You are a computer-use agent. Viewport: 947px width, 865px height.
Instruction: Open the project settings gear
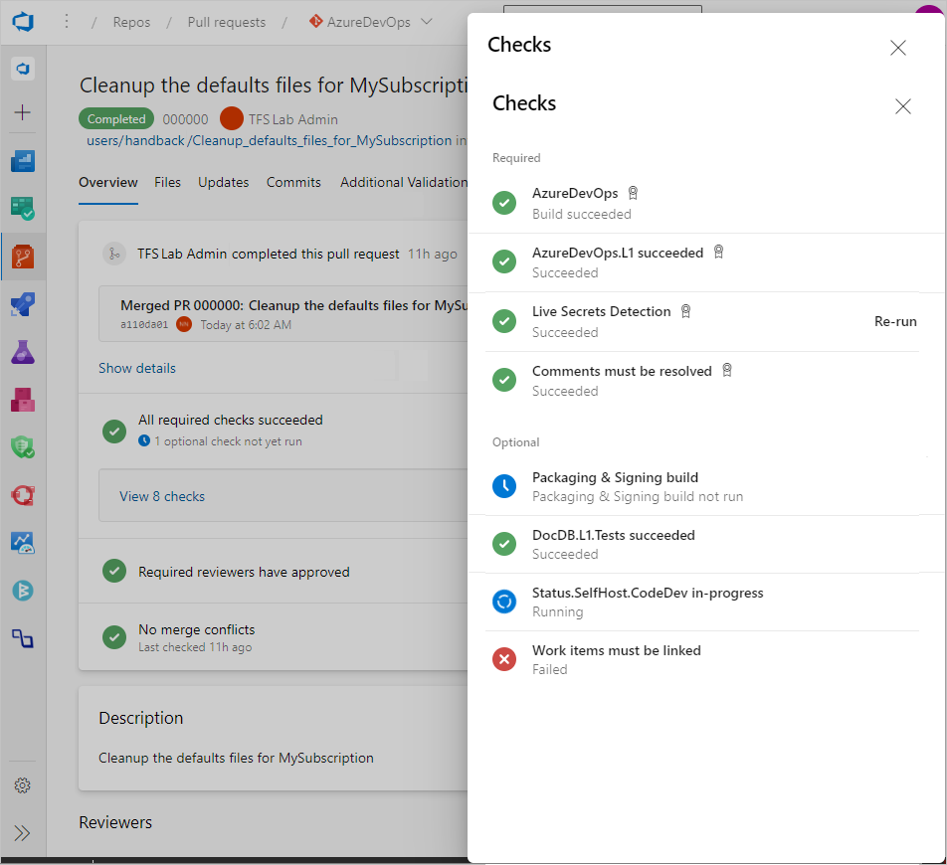pos(22,784)
